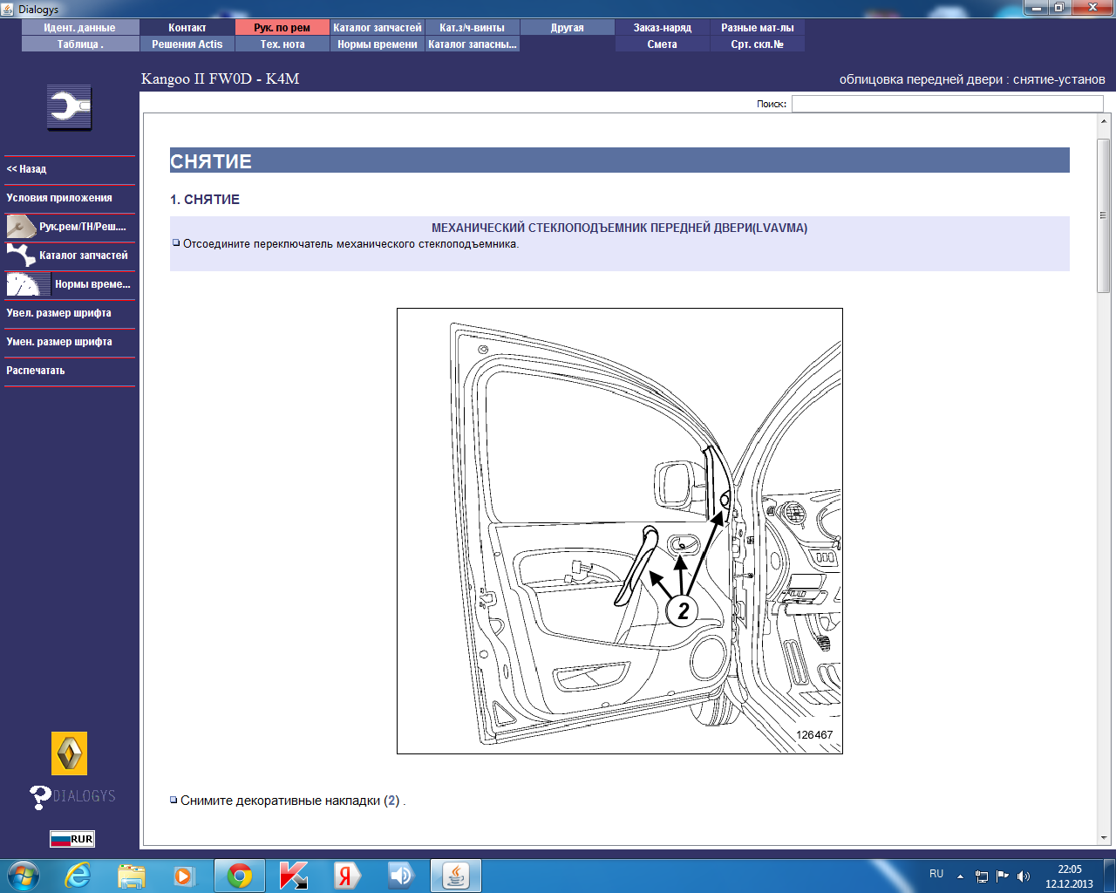Viewport: 1116px width, 893px height.
Task: Open the speaker application on taskbar
Action: click(x=401, y=876)
